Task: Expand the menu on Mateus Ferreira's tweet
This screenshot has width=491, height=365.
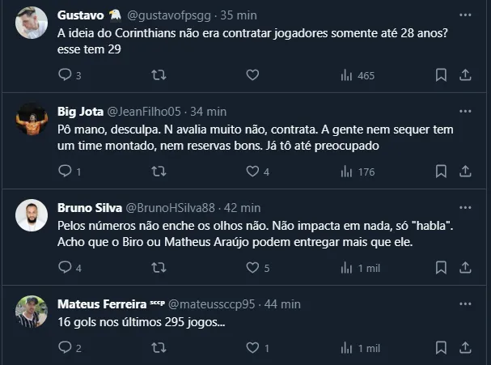Action: pyautogui.click(x=465, y=303)
